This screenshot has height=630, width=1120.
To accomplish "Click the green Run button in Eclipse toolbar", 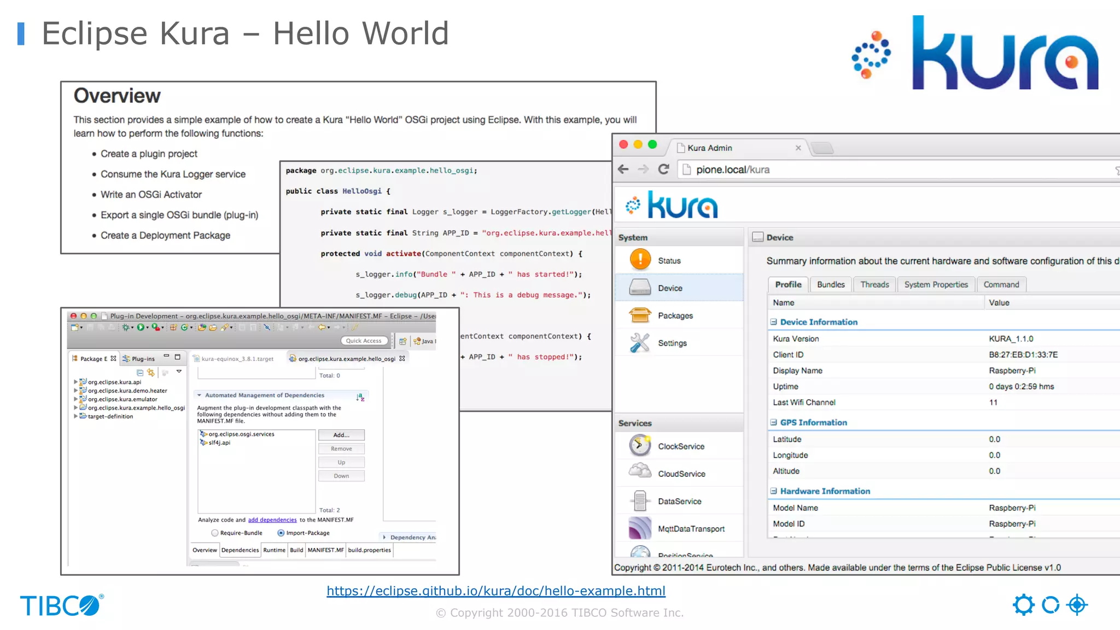I will click(x=141, y=328).
